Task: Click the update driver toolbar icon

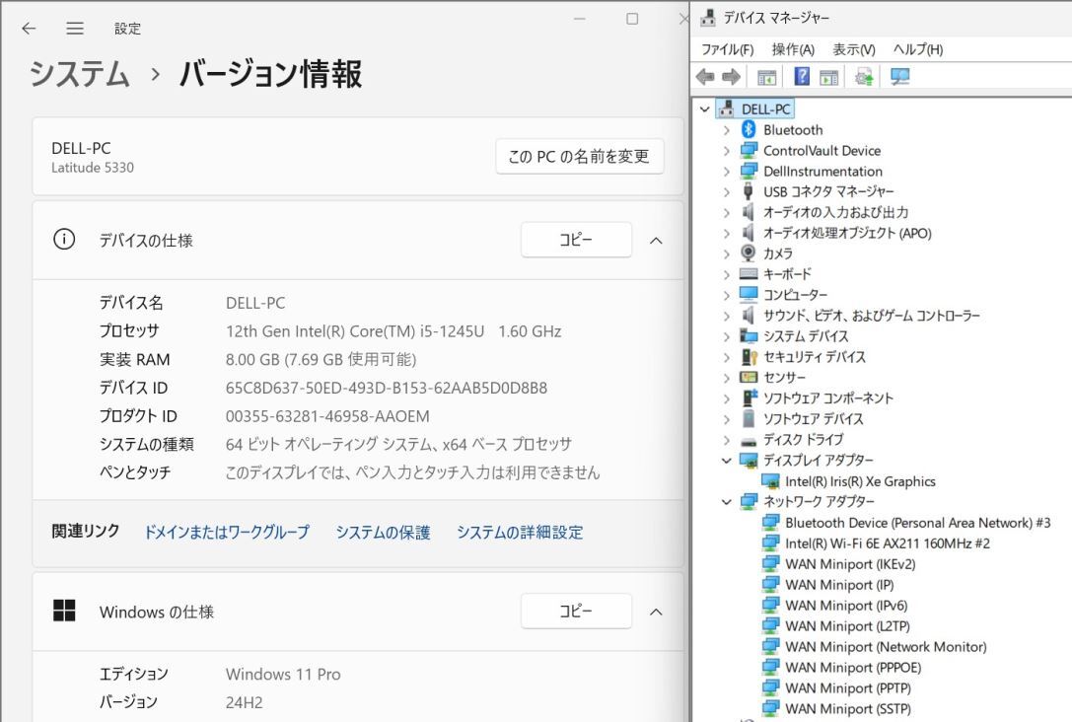Action: pyautogui.click(x=863, y=77)
